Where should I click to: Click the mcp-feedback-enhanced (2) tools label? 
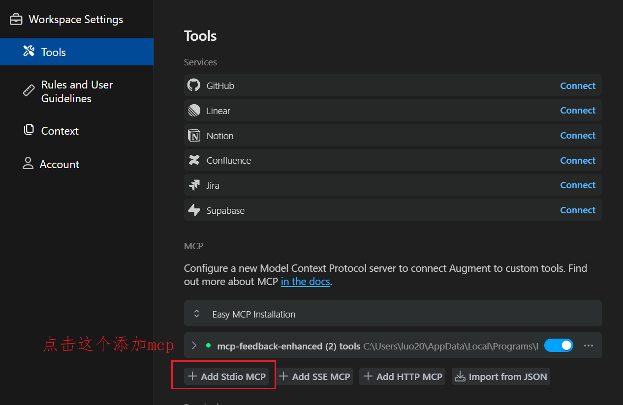[x=289, y=346]
